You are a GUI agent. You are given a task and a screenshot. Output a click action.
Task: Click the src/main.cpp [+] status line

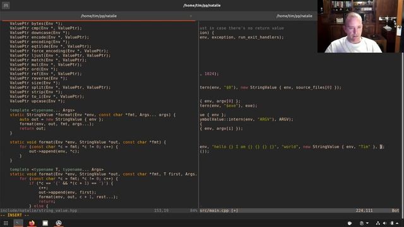tap(219, 210)
